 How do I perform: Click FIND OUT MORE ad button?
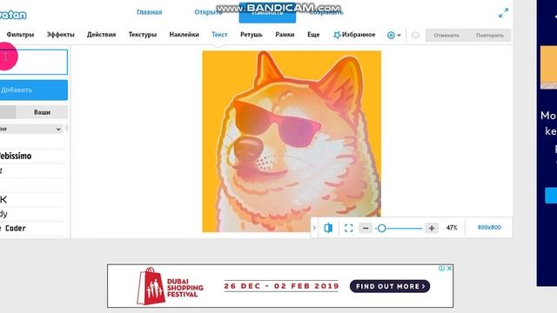click(390, 286)
